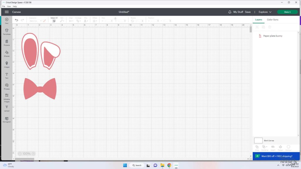Click the green Make It button
Image resolution: width=301 pixels, height=169 pixels.
click(x=287, y=12)
